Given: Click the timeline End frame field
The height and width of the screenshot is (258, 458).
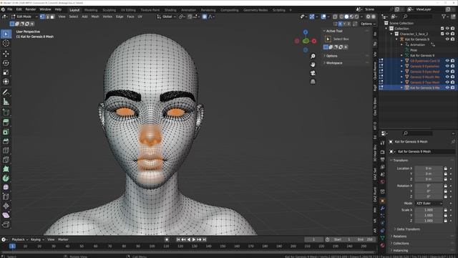Looking at the screenshot, I should pos(365,239).
